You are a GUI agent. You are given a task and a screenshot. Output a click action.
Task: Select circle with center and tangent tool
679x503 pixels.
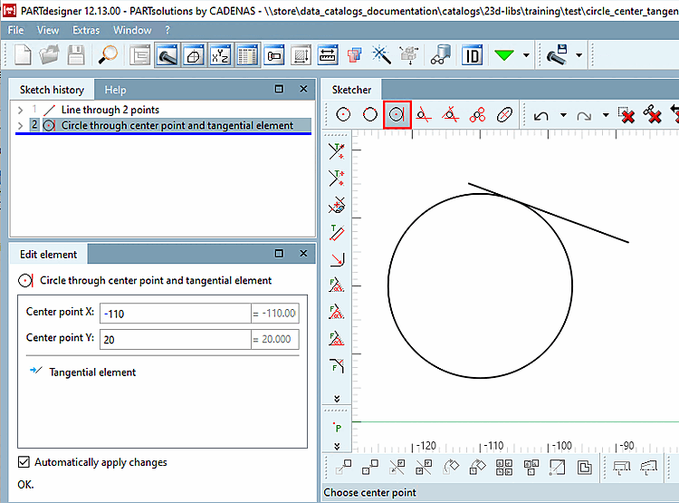(x=397, y=114)
